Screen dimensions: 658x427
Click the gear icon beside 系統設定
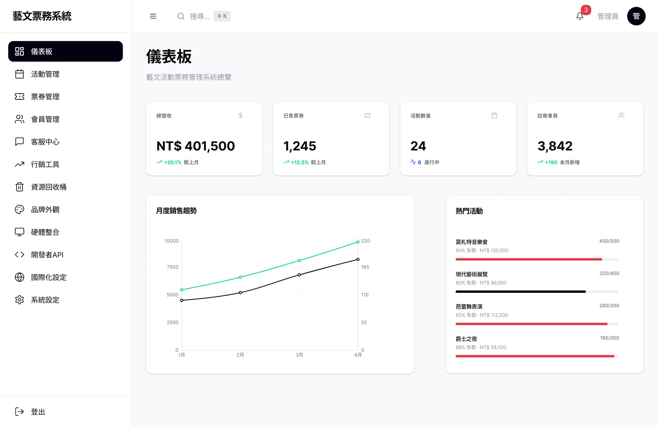(19, 300)
